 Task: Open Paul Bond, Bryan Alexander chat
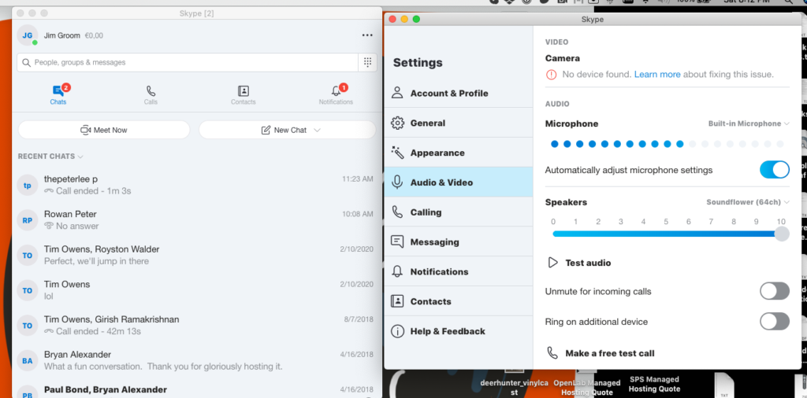click(x=196, y=390)
